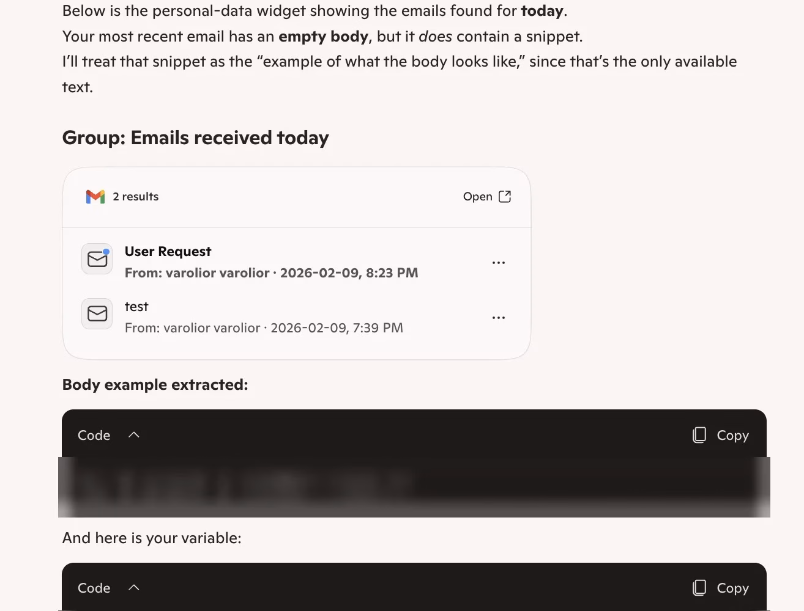Collapse the first code block chevron

click(x=134, y=435)
